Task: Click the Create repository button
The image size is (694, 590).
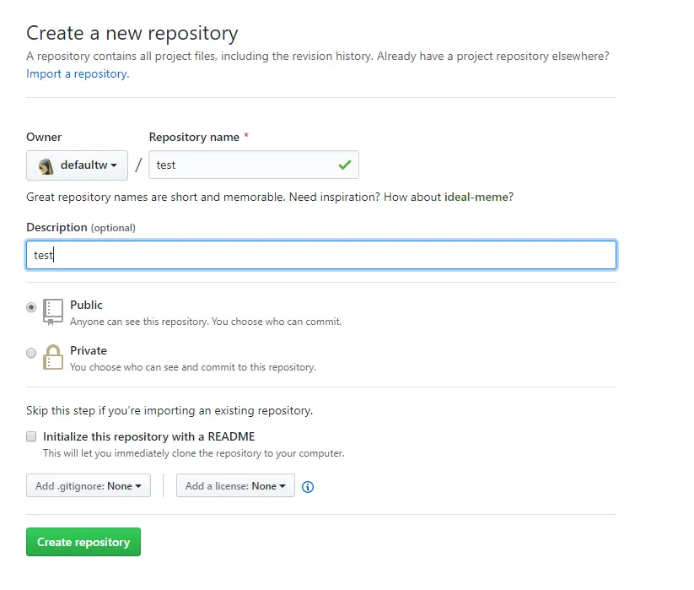Action: [x=83, y=542]
